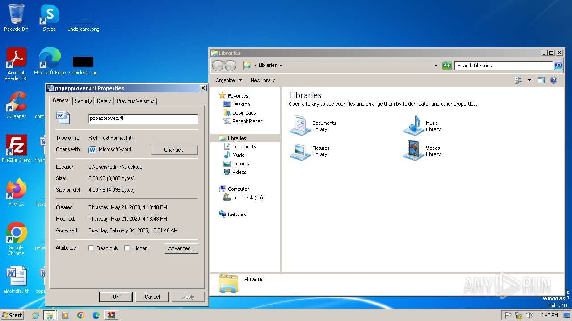
Task: Open Acrobat Reader DC shortcut
Action: 16,64
